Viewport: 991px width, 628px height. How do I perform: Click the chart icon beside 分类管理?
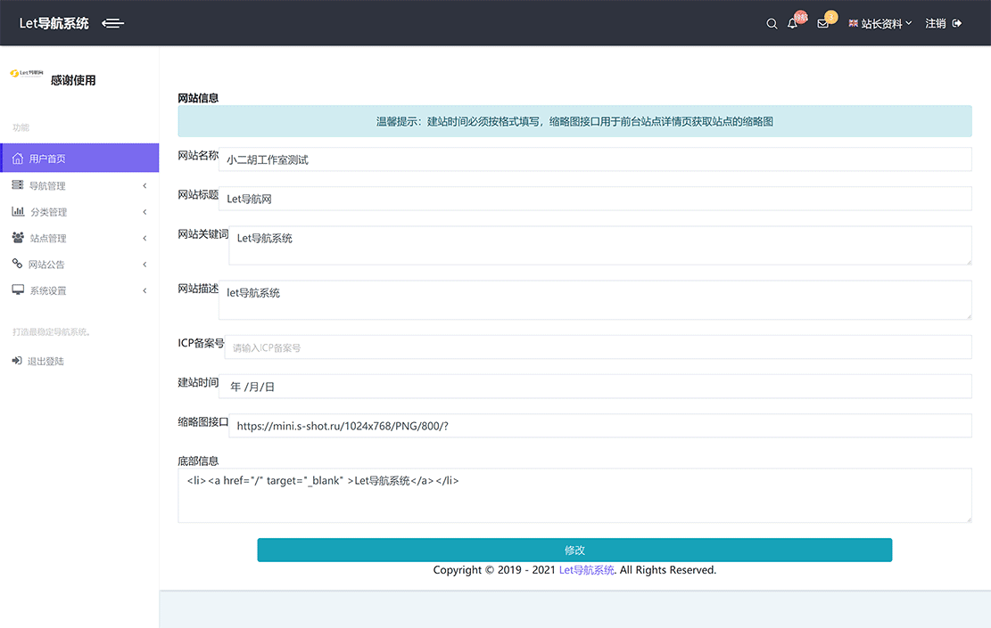[19, 211]
